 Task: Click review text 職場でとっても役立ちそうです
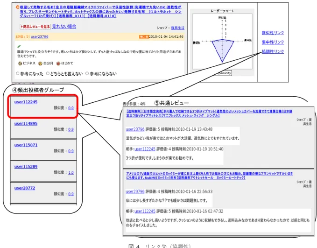(x=99, y=54)
